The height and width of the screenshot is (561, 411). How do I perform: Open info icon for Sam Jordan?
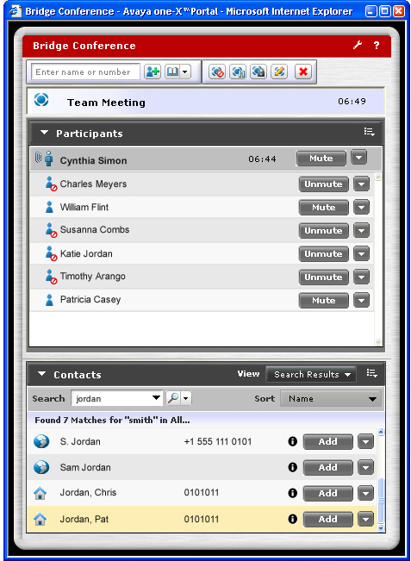click(292, 467)
